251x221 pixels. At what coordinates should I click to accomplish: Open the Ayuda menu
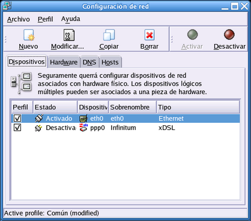71,19
